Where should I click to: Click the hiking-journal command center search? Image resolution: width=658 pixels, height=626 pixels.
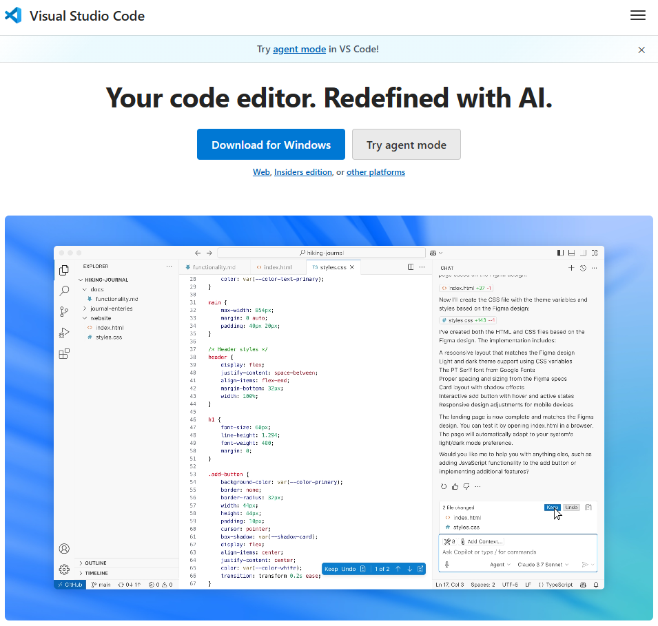tap(322, 253)
